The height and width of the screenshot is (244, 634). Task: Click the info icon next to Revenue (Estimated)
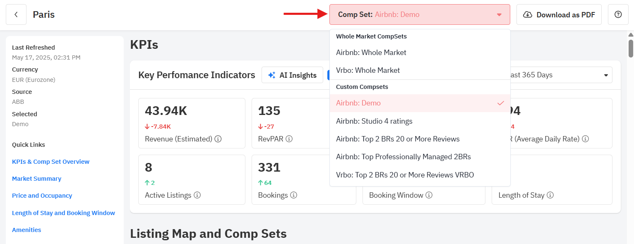[x=218, y=139]
